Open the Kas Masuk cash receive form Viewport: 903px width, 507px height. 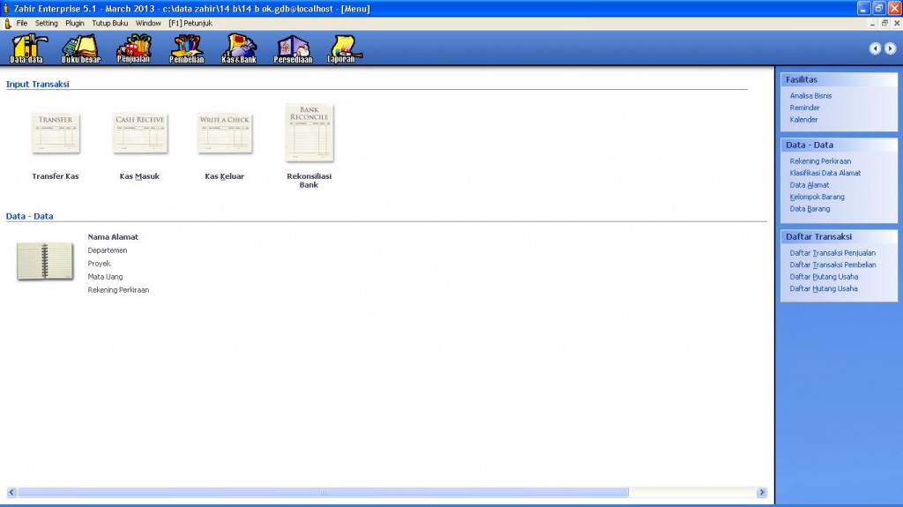[140, 133]
